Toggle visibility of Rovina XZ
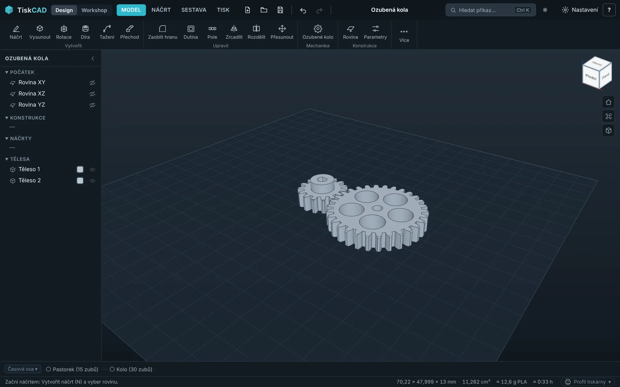Image resolution: width=620 pixels, height=387 pixels. 92,94
